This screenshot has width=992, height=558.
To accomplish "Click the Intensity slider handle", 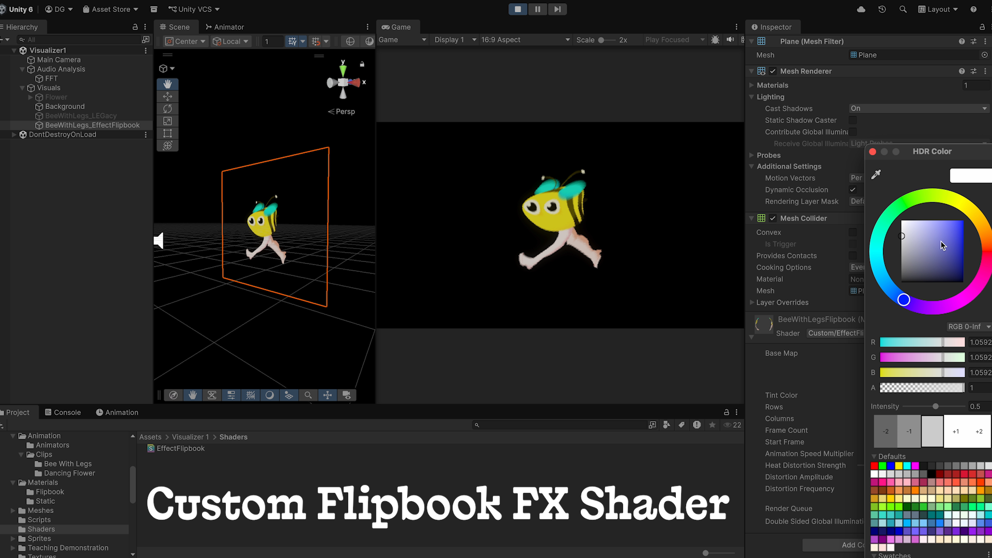I will [935, 407].
